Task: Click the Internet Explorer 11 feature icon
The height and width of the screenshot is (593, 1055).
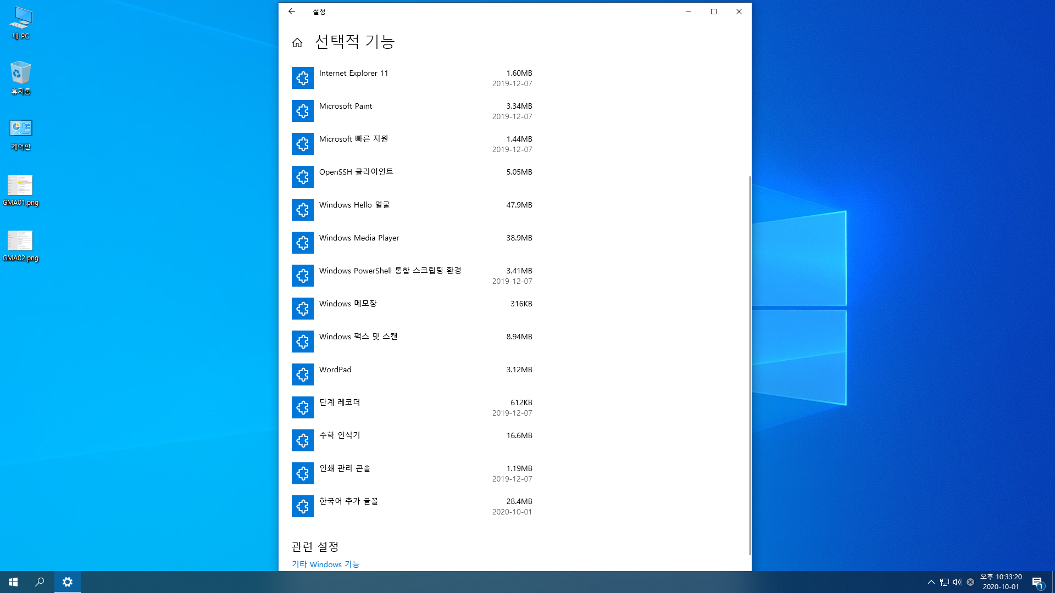Action: (x=302, y=78)
